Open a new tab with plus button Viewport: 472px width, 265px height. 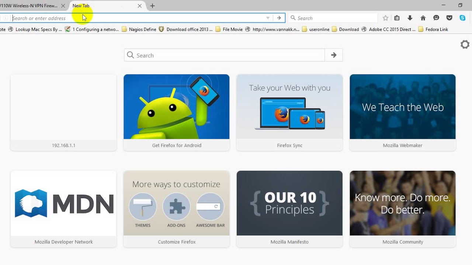pos(152,6)
